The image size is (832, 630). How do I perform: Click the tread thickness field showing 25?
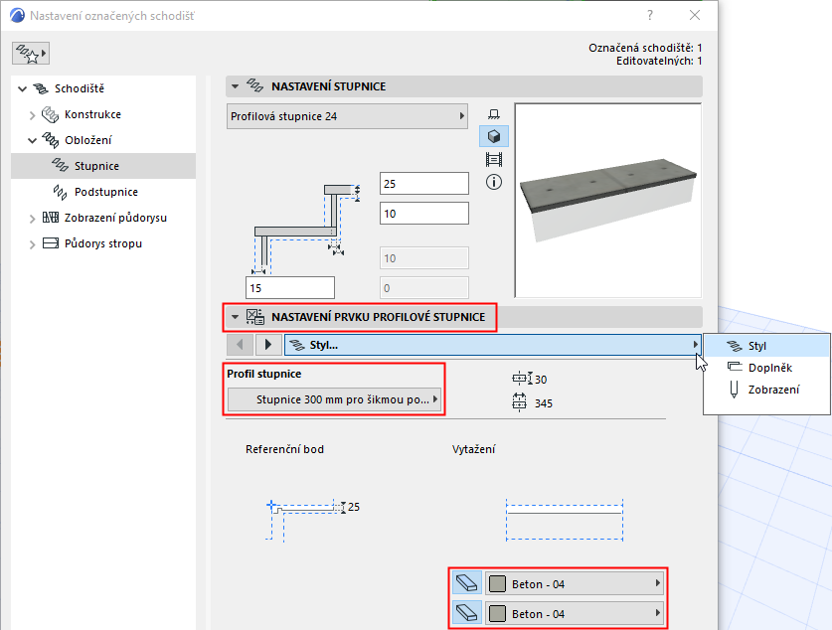click(x=424, y=184)
